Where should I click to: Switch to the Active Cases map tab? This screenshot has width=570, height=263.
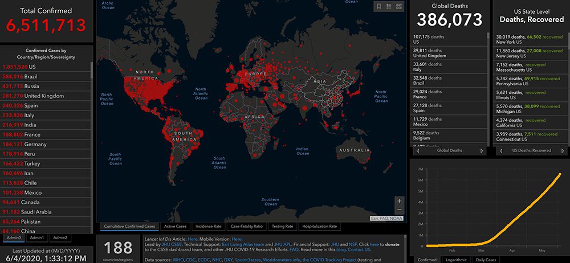[x=175, y=227]
